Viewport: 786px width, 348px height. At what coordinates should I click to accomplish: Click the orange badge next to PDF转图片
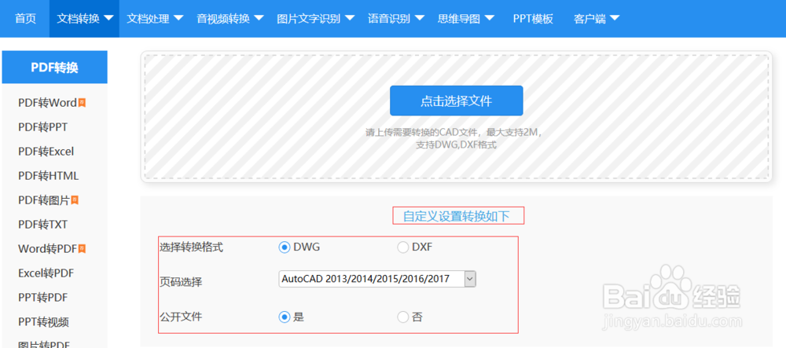click(75, 200)
